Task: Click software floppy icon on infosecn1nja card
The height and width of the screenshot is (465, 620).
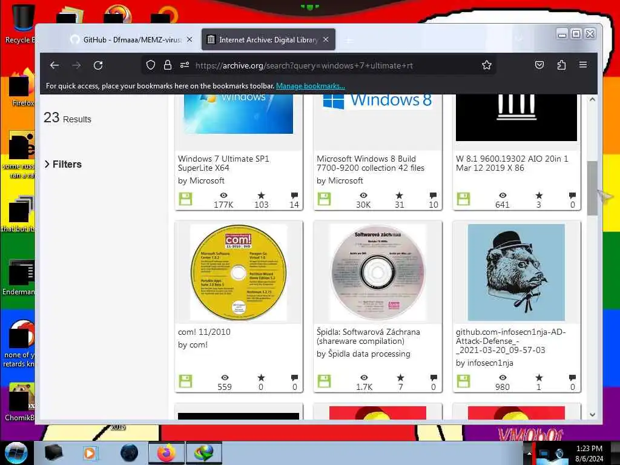Action: point(463,381)
